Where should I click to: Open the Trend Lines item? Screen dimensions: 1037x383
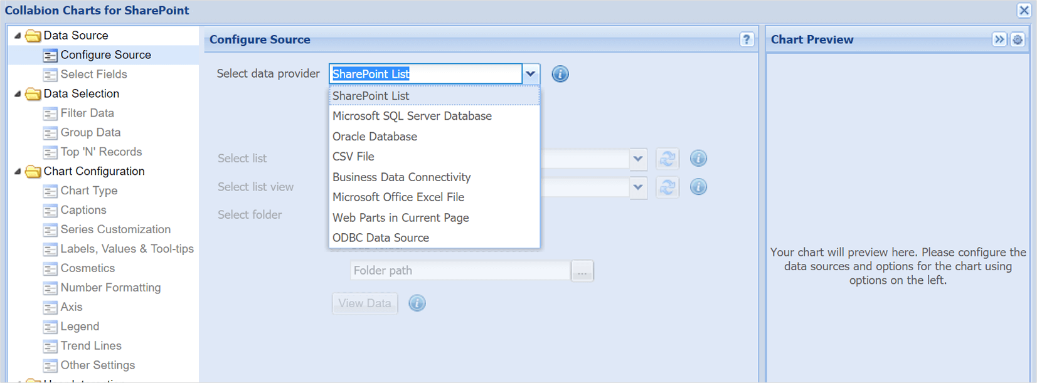(x=91, y=347)
